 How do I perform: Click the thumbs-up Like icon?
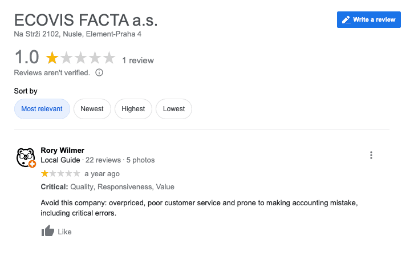[48, 231]
